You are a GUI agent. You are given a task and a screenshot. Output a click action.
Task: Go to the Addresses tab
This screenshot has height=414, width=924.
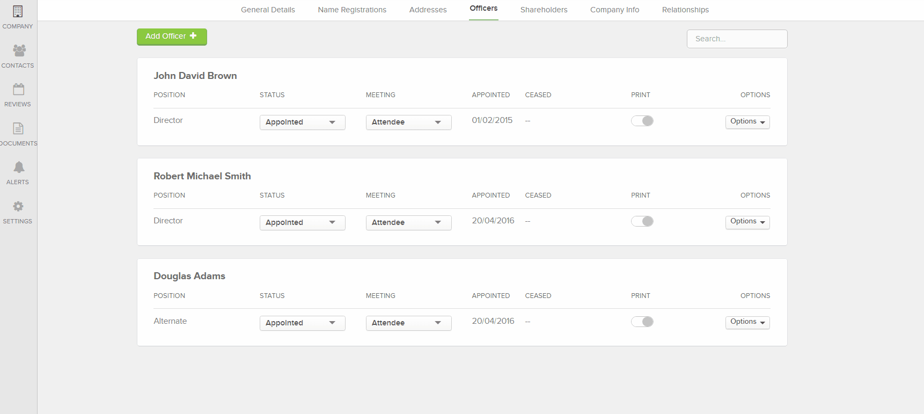(x=428, y=10)
